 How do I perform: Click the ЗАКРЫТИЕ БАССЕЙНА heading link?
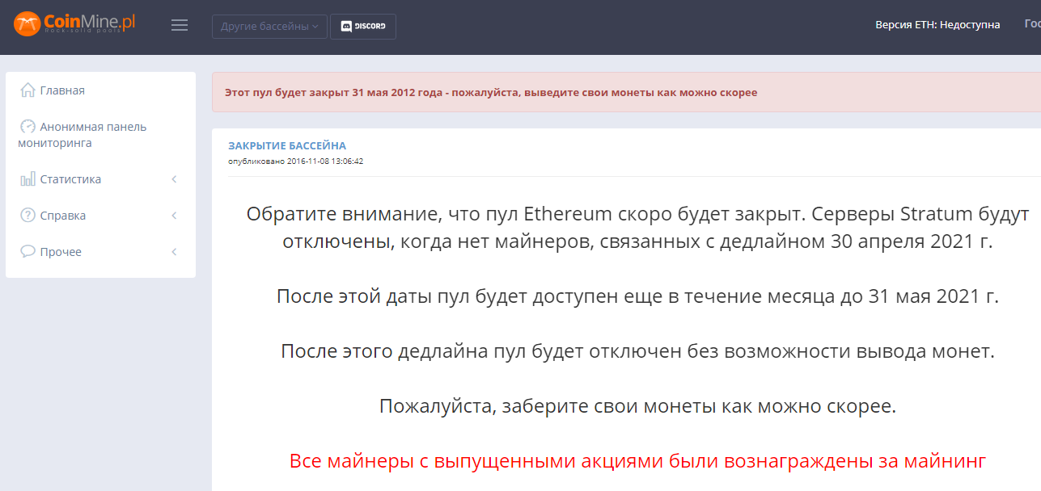287,146
